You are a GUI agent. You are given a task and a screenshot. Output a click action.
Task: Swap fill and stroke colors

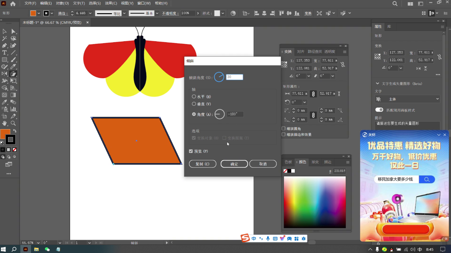(x=15, y=131)
